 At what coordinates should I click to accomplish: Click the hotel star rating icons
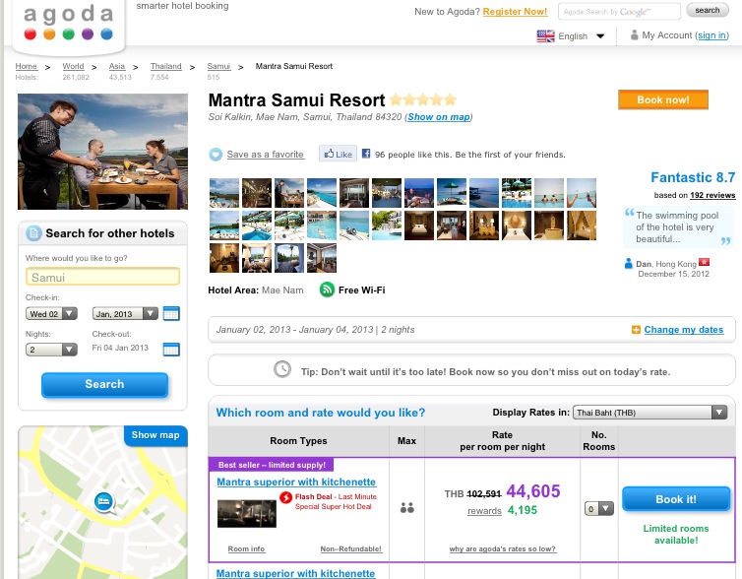[423, 99]
